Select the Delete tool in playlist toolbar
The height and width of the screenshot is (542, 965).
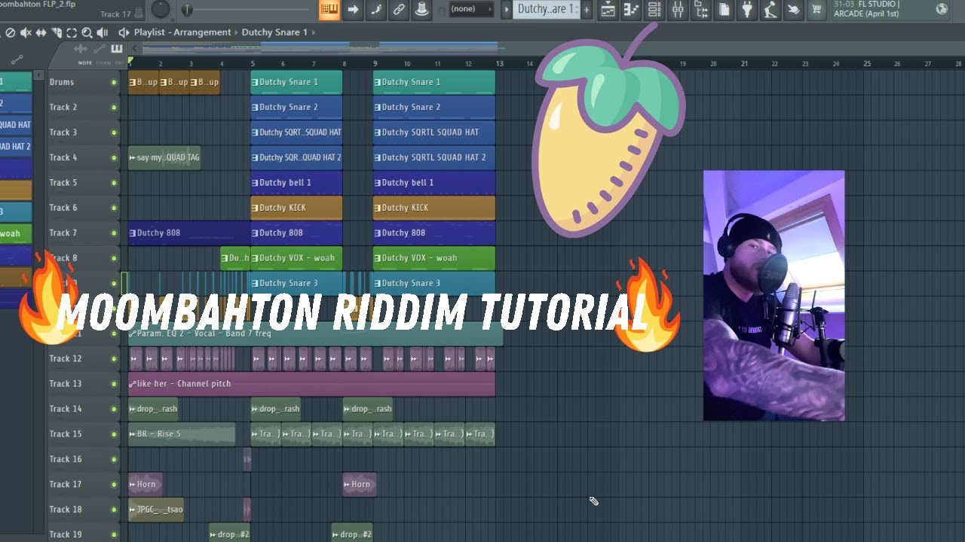(x=11, y=32)
